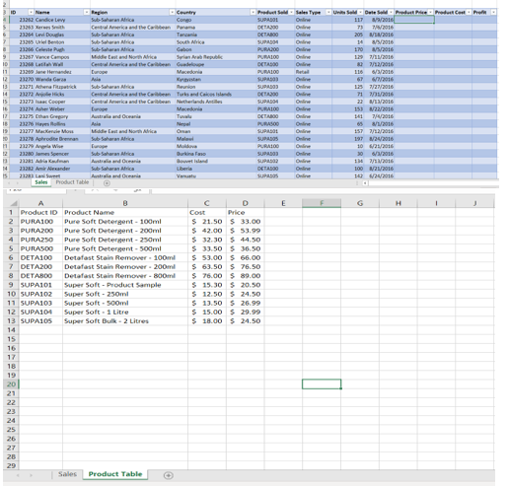Open the Region column filter dropdown
Image resolution: width=509 pixels, height=486 pixels.
tap(172, 12)
